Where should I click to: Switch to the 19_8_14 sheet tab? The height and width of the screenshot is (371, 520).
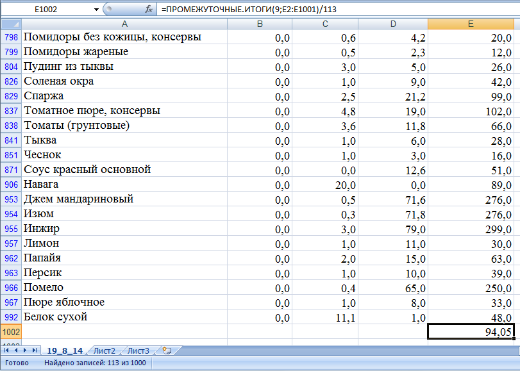[x=65, y=350]
